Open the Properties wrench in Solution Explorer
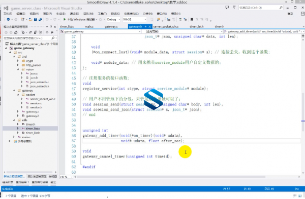 point(52,32)
